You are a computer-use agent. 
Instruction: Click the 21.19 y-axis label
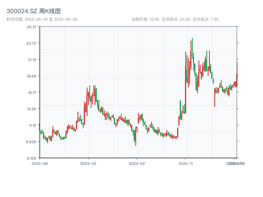(x=32, y=60)
